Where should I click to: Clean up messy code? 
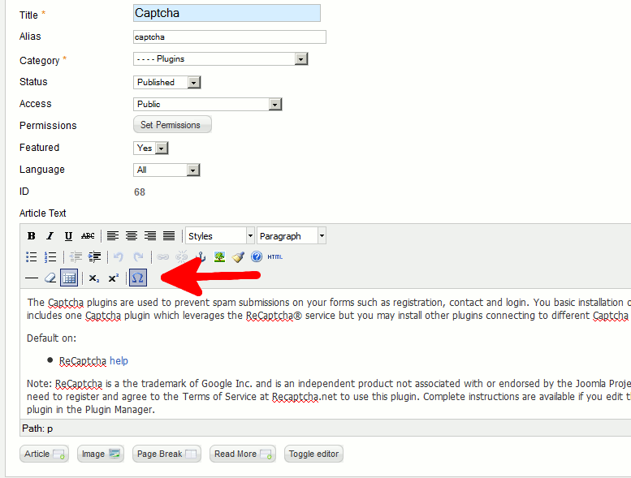(238, 257)
